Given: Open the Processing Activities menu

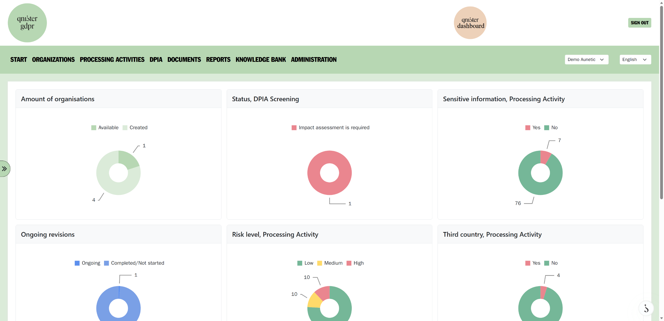Looking at the screenshot, I should tap(112, 60).
